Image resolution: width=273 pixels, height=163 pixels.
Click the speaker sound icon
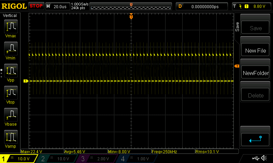coord(264,158)
